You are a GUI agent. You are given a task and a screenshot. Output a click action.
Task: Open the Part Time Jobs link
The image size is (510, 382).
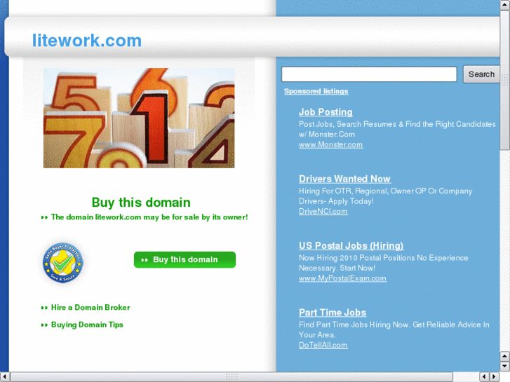point(333,313)
